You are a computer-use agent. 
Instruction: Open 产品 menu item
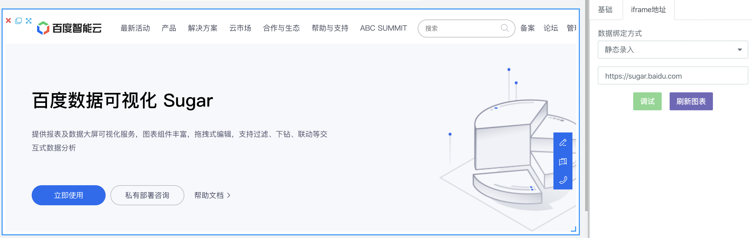(169, 28)
